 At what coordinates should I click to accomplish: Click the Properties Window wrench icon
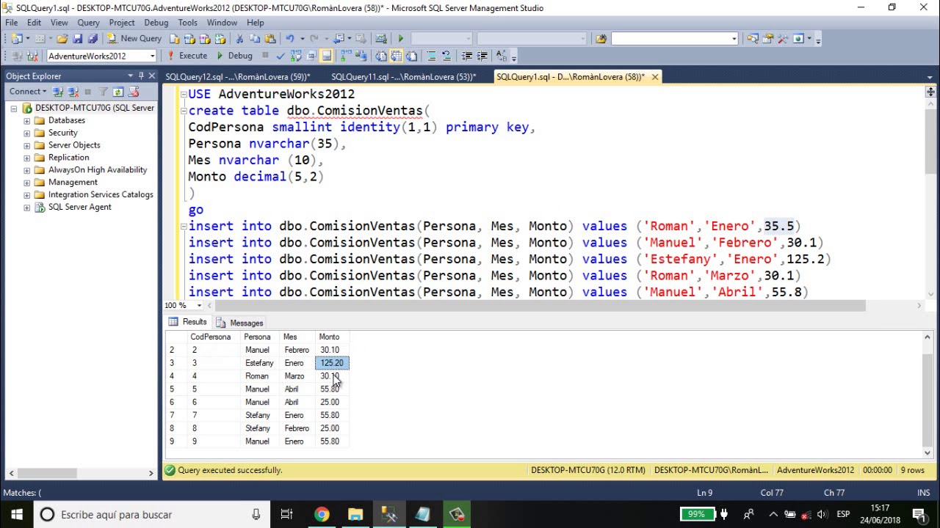(x=782, y=38)
